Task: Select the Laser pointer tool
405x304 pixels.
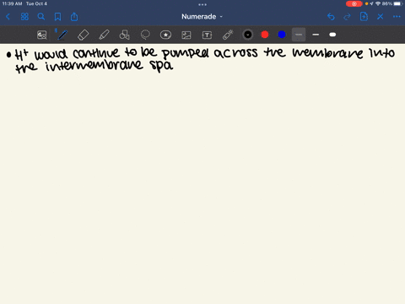Action: pos(228,35)
